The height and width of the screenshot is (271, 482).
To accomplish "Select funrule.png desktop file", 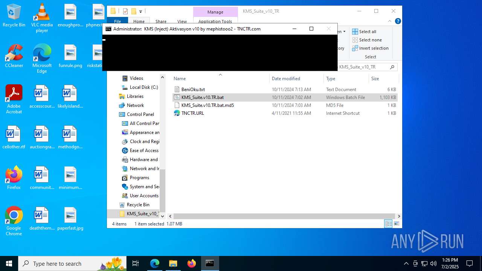I will pos(70,56).
